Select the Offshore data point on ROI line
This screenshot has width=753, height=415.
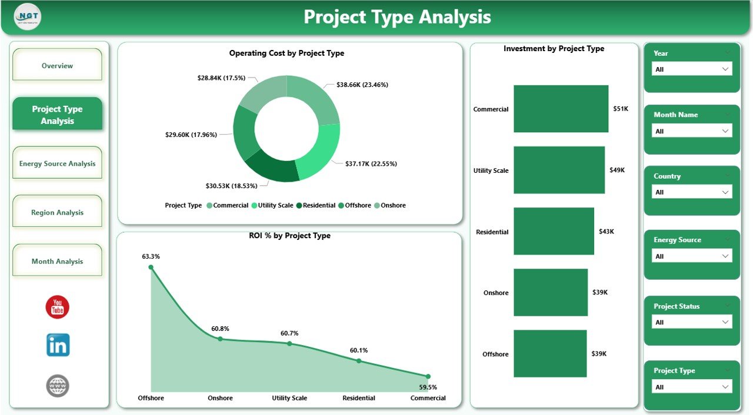tap(151, 267)
